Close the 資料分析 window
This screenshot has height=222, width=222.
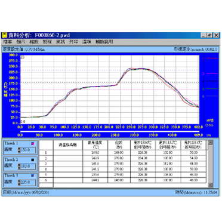pyautogui.click(x=216, y=35)
